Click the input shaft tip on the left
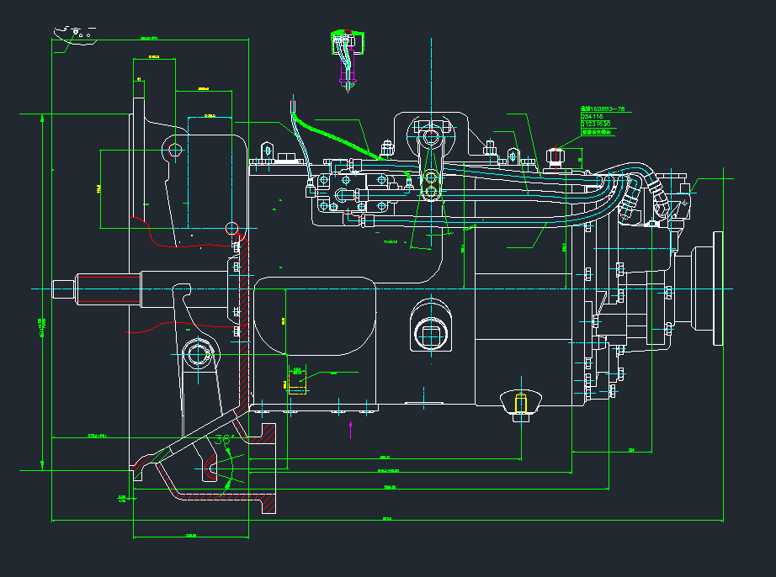 [58, 288]
